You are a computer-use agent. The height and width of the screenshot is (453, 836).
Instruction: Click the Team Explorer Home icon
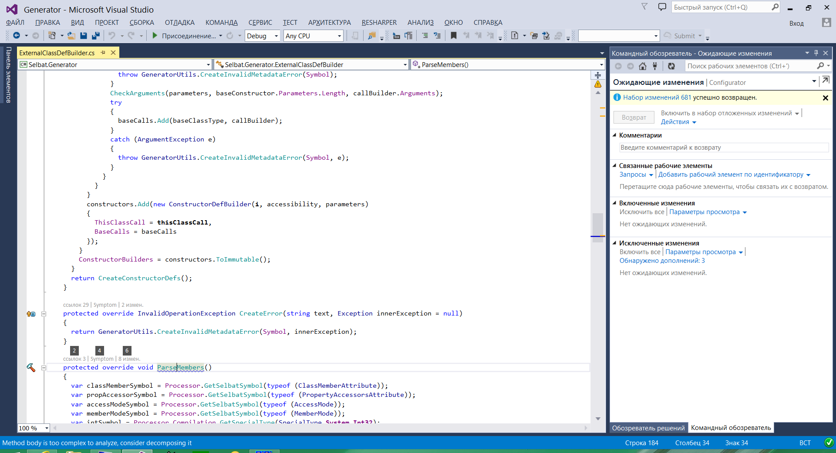pos(643,66)
